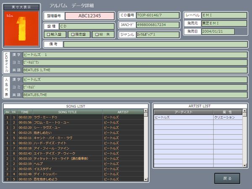Image resolution: width=252 pixels, height=189 pixels.
Task: Click the song list scroll-down arrow
Action: [146, 179]
